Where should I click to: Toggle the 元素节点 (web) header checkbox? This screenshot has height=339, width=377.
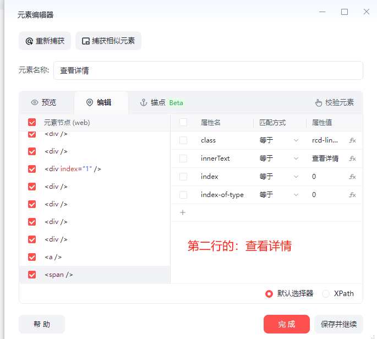click(32, 122)
